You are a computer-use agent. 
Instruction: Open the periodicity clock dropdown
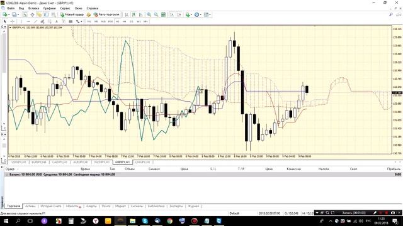(x=197, y=14)
